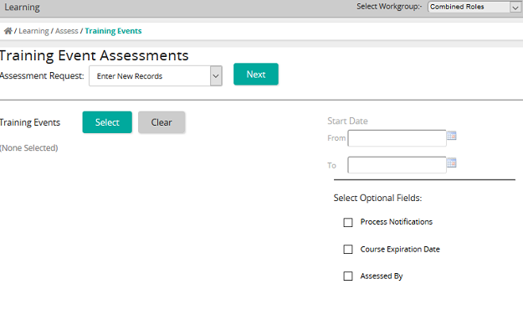Click the Learning header title
523x315 pixels.
point(22,8)
